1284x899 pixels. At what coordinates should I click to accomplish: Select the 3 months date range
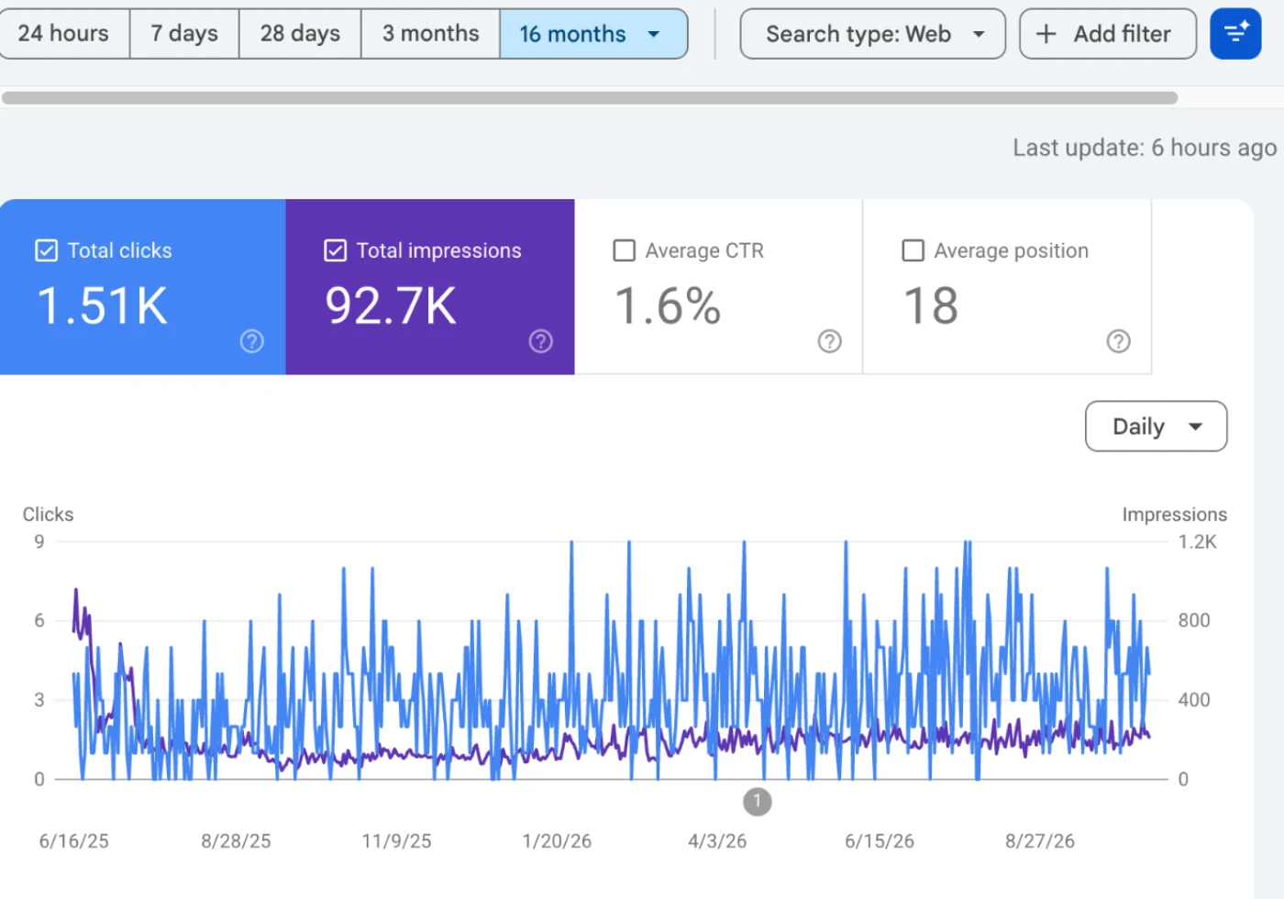pyautogui.click(x=430, y=34)
